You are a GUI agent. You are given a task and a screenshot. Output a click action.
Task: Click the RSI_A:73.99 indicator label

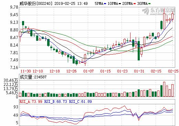31,101
